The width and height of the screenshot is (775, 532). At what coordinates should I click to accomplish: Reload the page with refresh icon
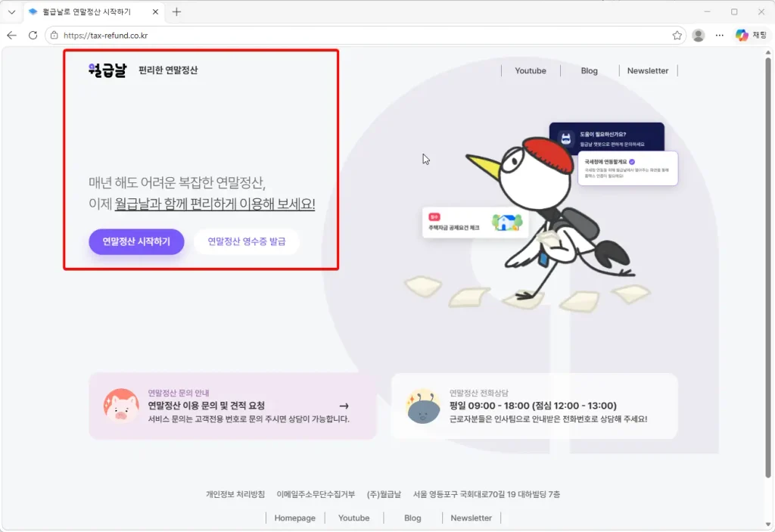click(33, 35)
